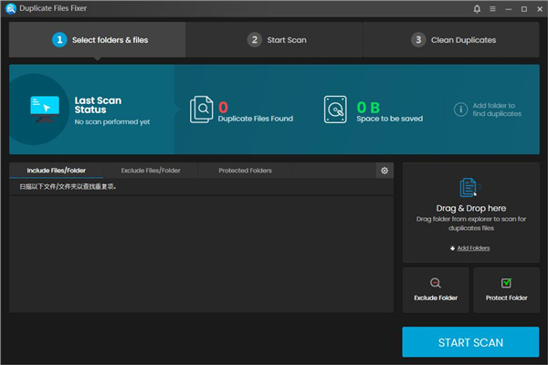Viewport: 548px width, 365px height.
Task: Go to step 3 Clean Duplicates
Action: 453,40
